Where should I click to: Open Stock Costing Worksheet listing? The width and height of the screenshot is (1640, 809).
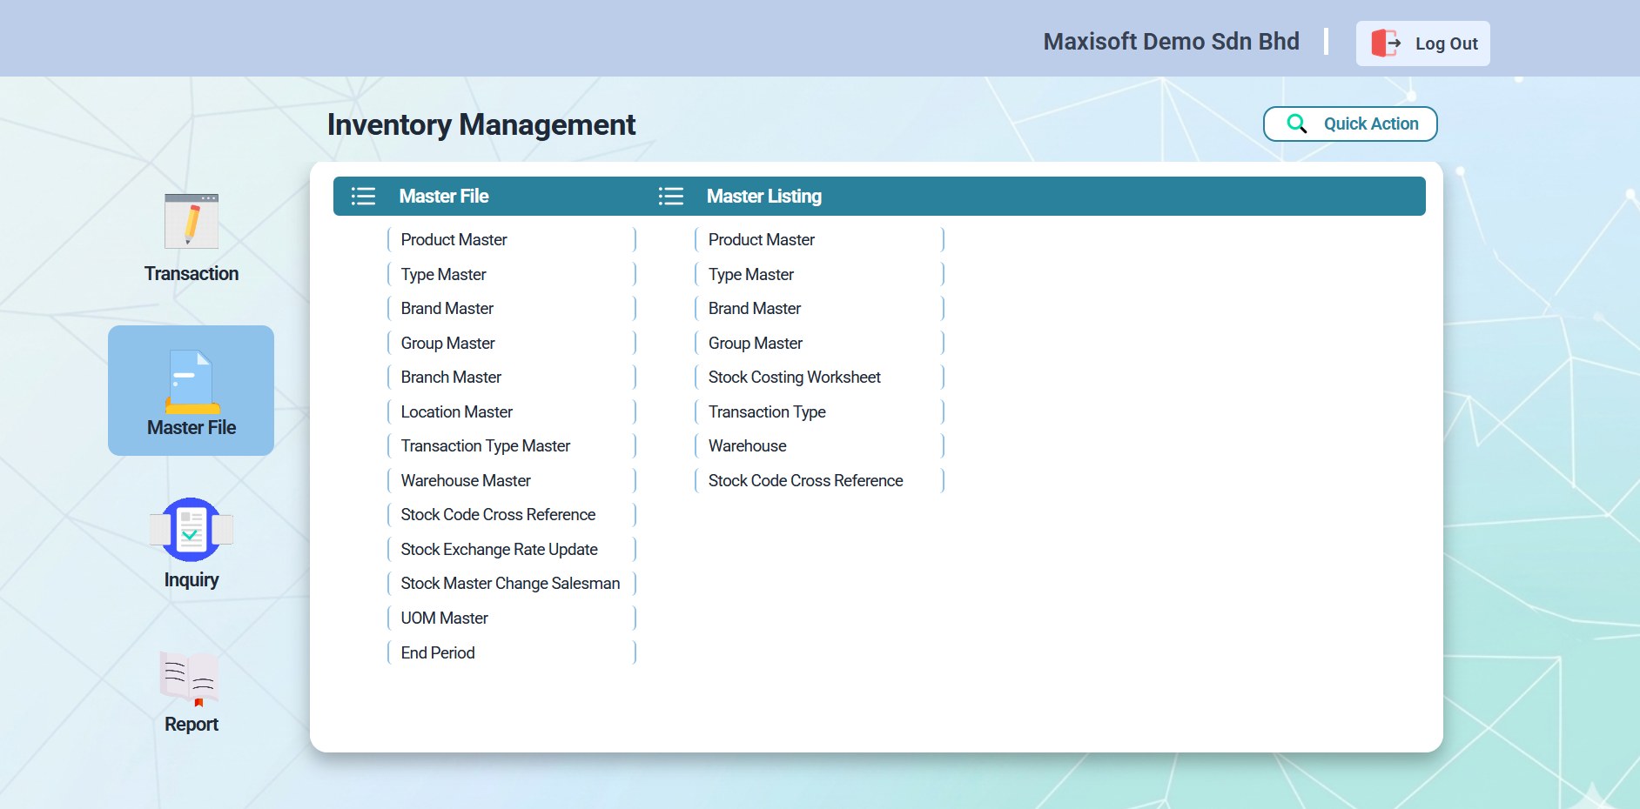point(819,377)
